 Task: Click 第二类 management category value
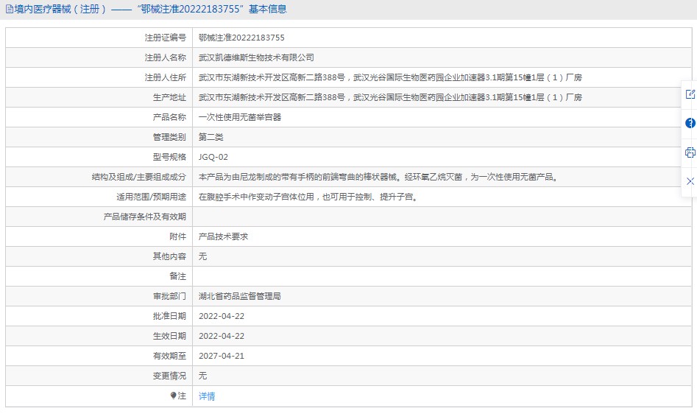point(210,137)
